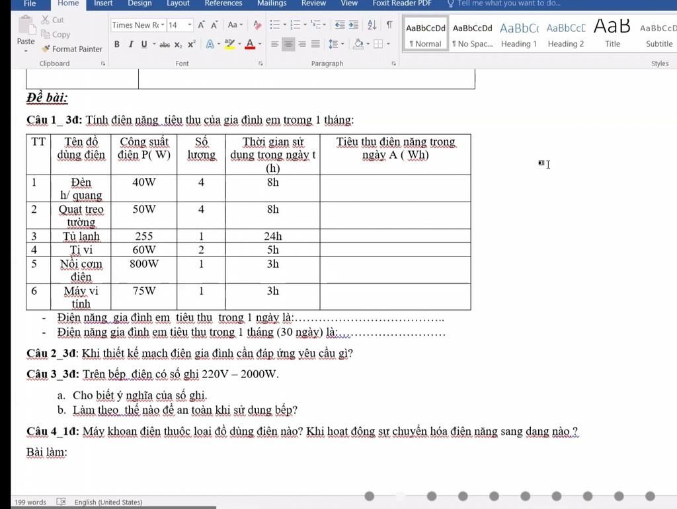Expand highlight color dropdown arrow
The height and width of the screenshot is (509, 677).
[239, 44]
